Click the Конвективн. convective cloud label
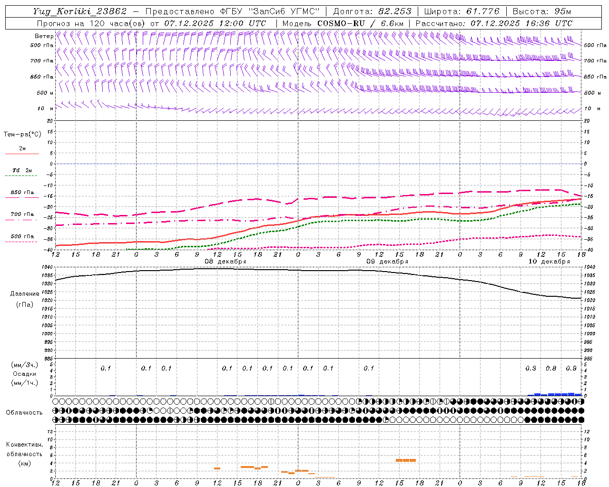Viewport: 609px width, 487px height. click(x=24, y=444)
